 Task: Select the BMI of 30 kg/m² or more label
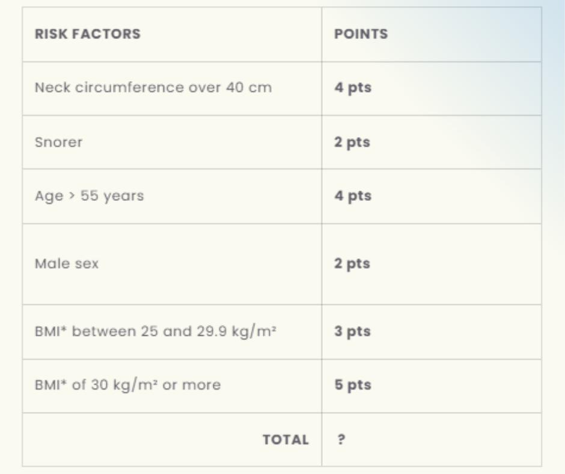pos(127,385)
